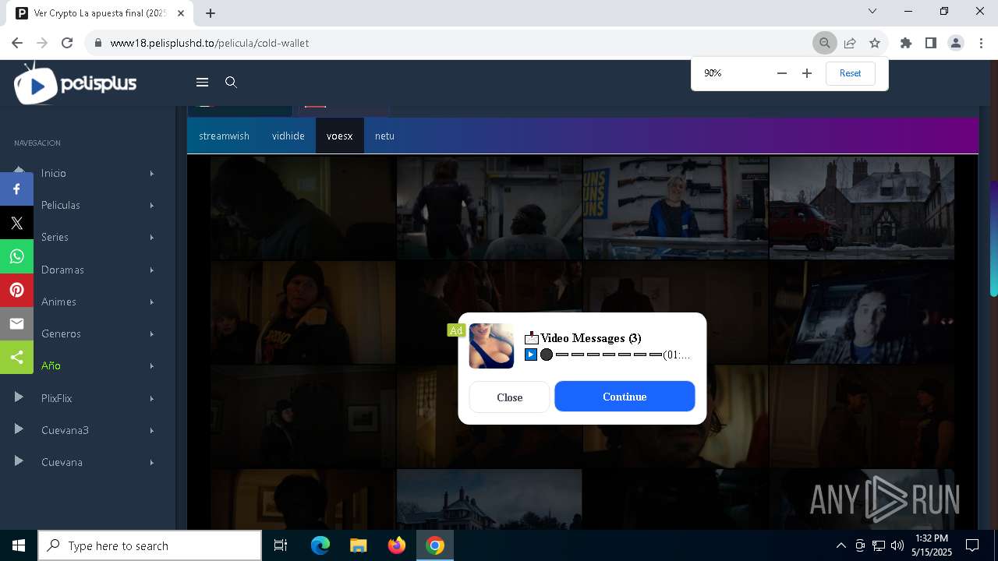Open the Peliculas navigation link
Viewport: 998px width, 561px height.
[61, 205]
